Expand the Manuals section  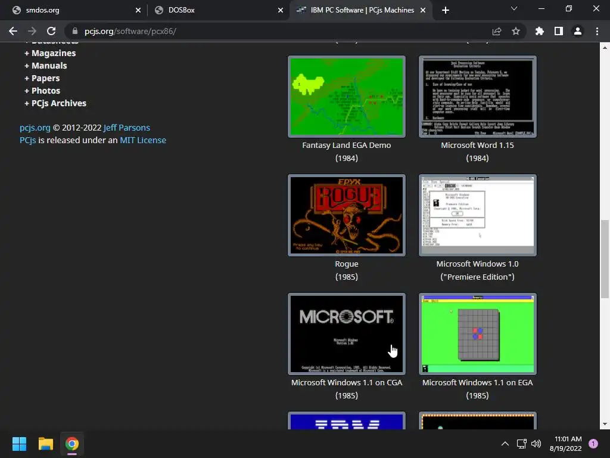45,66
